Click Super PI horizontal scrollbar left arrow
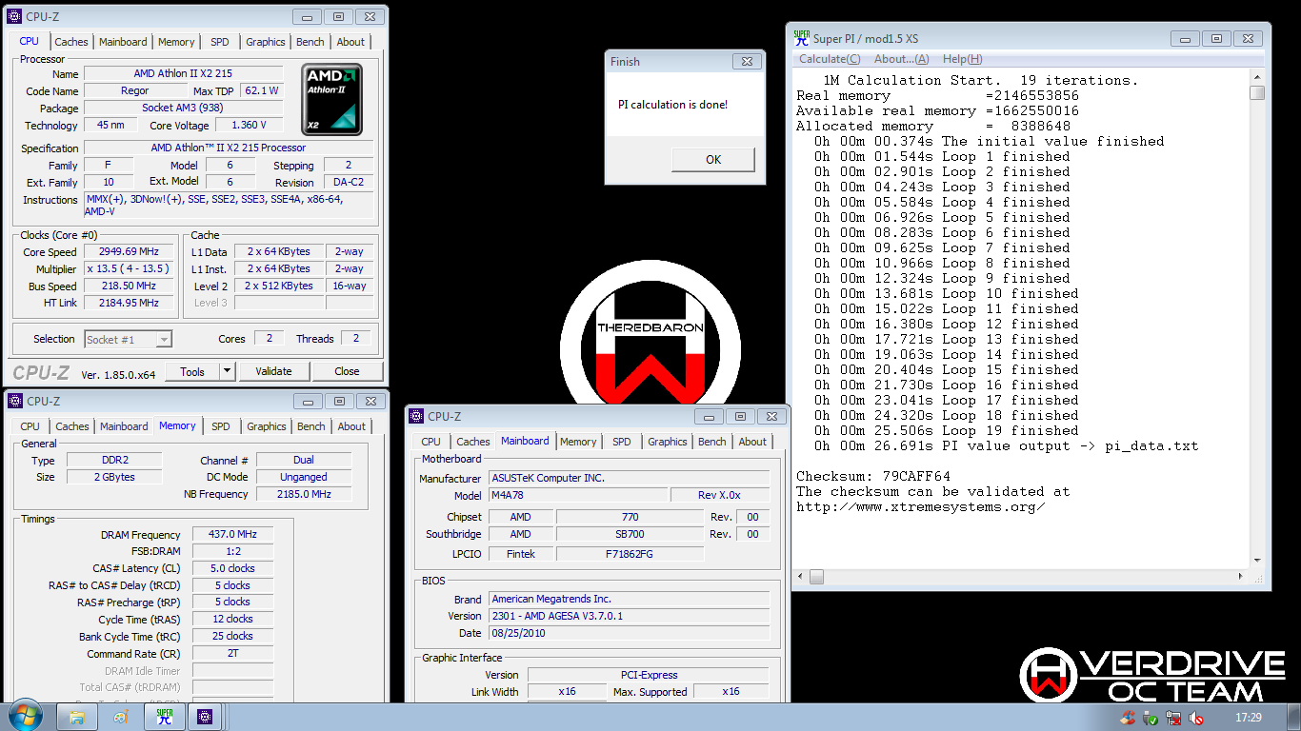 pyautogui.click(x=801, y=576)
